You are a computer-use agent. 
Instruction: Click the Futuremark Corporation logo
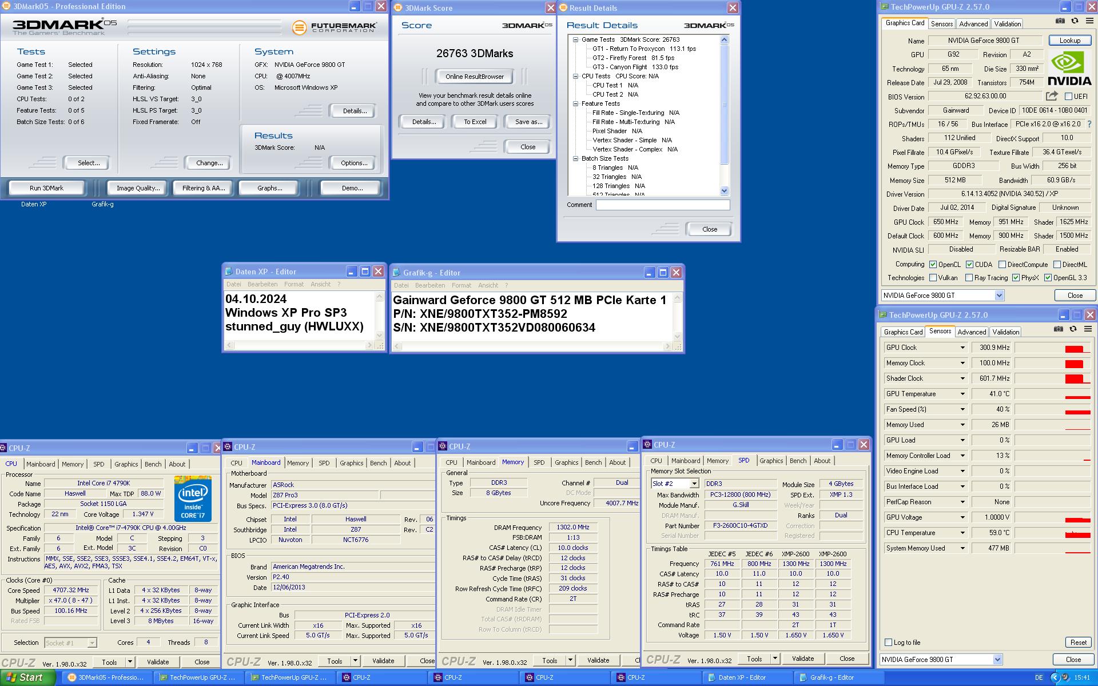335,27
